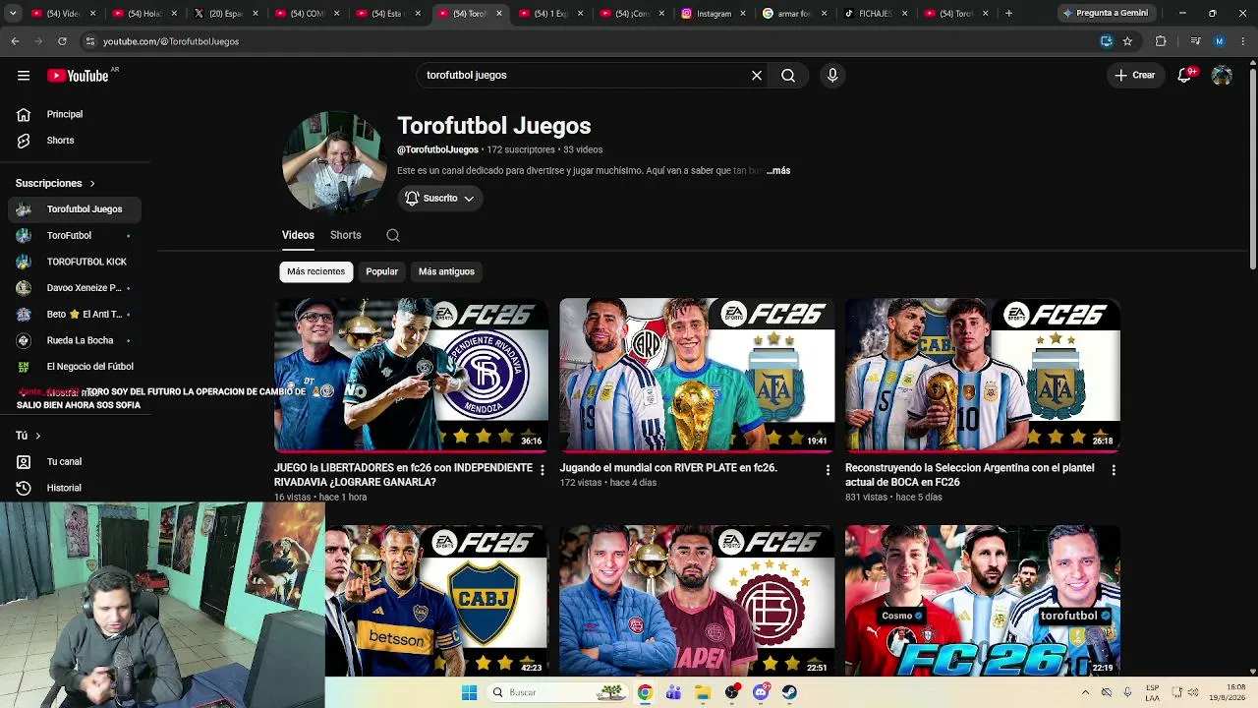This screenshot has height=708, width=1258.
Task: Open options menu for Independiente Rivadavia video
Action: click(x=542, y=471)
